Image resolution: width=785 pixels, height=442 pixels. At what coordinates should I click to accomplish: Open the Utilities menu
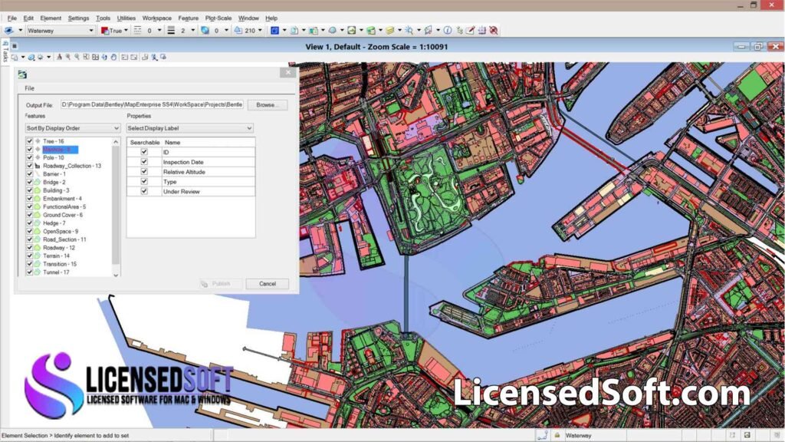(x=126, y=18)
